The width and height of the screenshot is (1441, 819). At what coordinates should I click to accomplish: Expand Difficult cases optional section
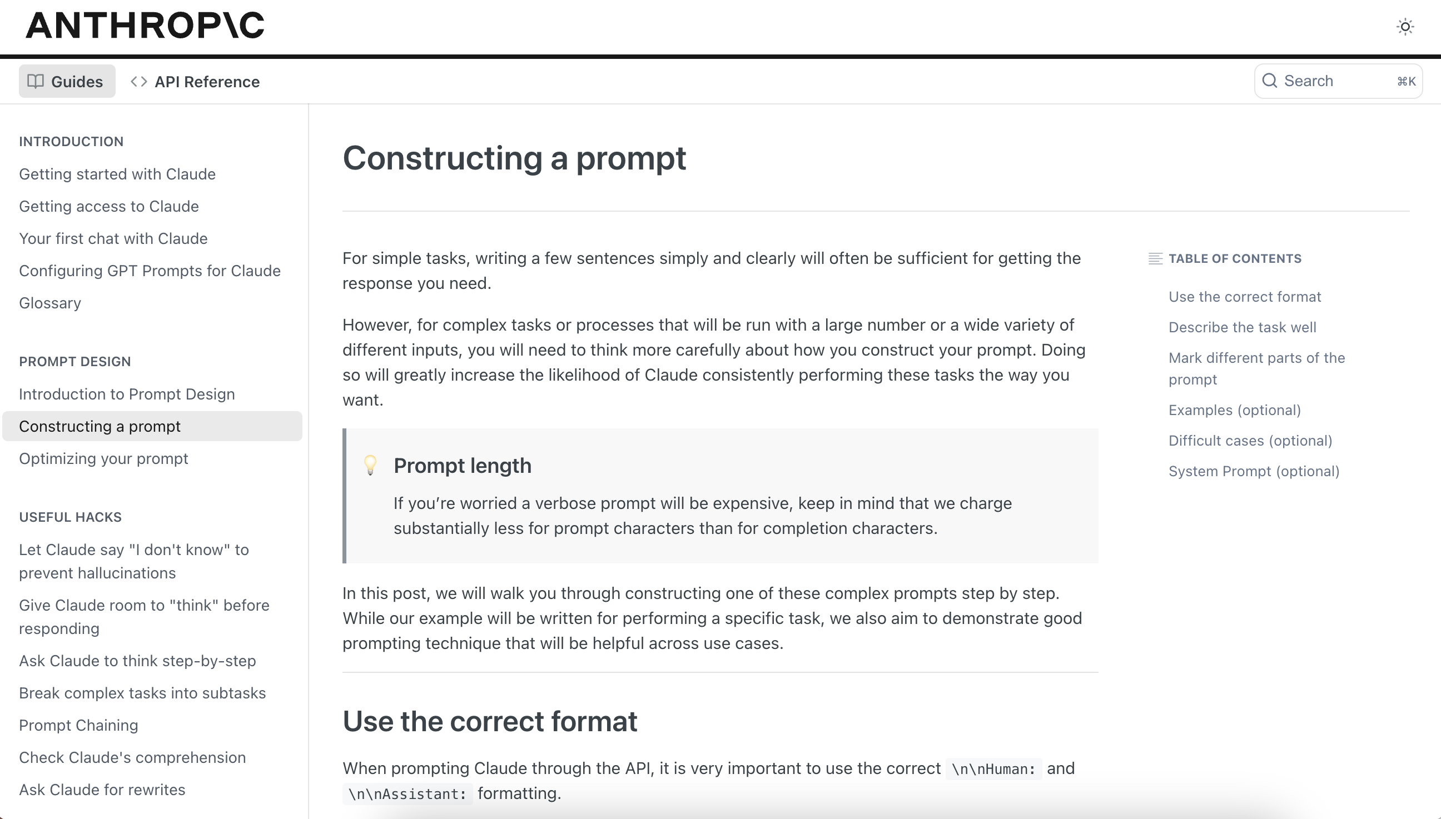1249,440
